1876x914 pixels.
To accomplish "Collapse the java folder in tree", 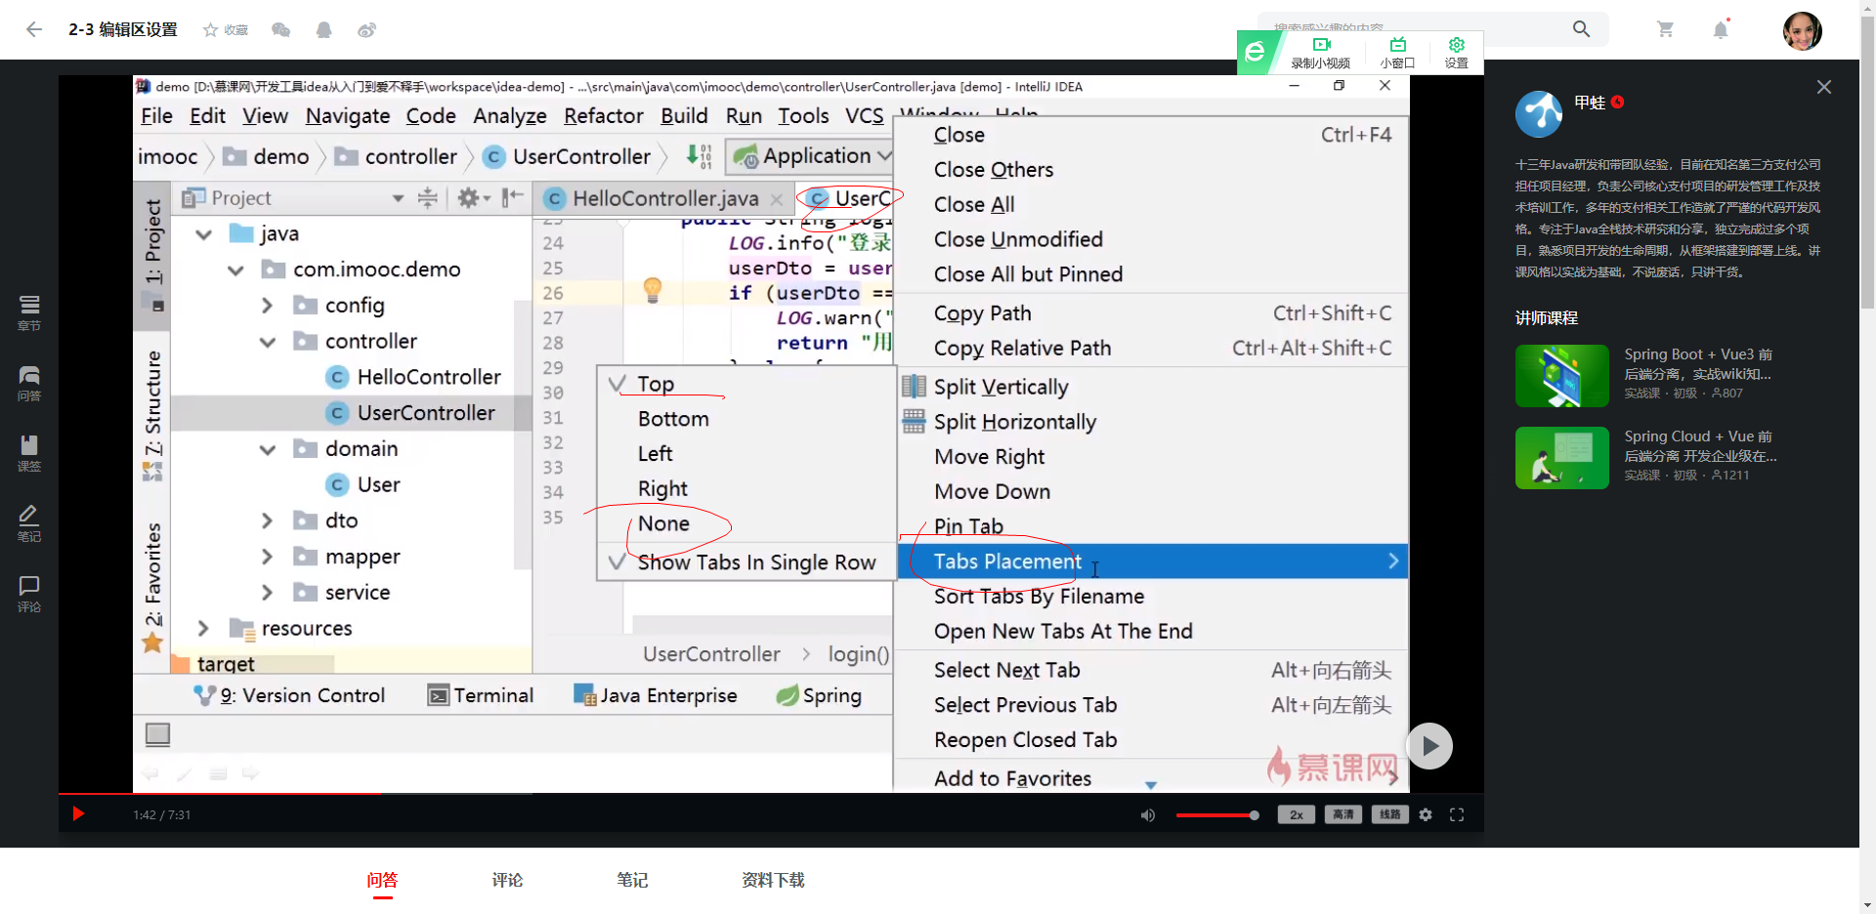I will (x=203, y=234).
